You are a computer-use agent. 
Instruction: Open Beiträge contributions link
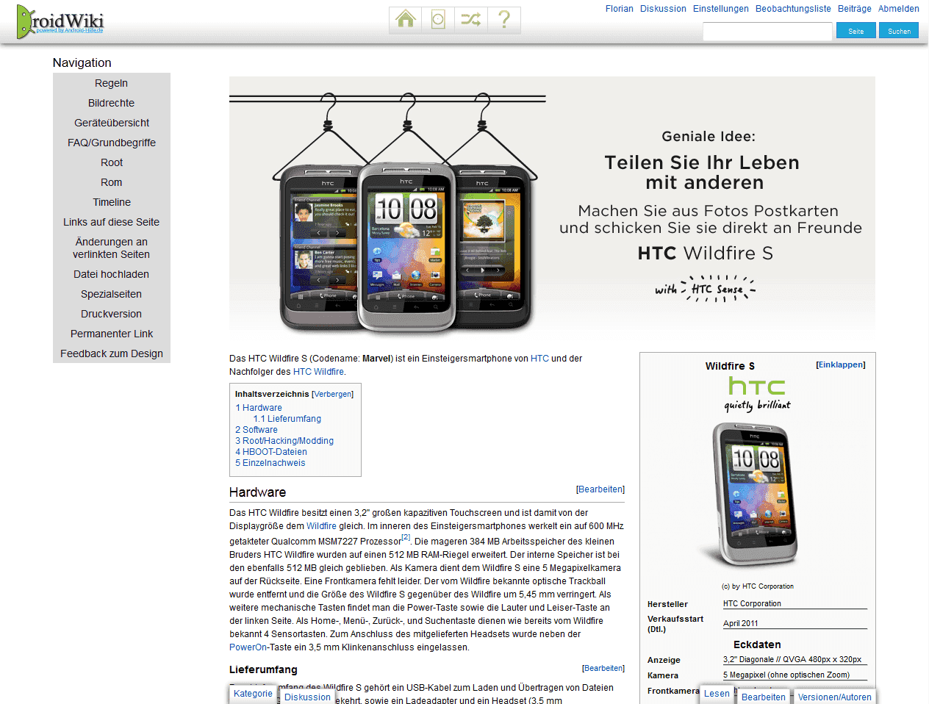pyautogui.click(x=855, y=9)
